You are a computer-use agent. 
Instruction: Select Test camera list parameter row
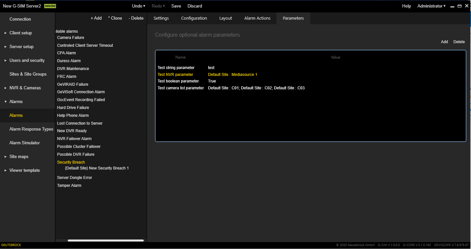click(x=311, y=88)
